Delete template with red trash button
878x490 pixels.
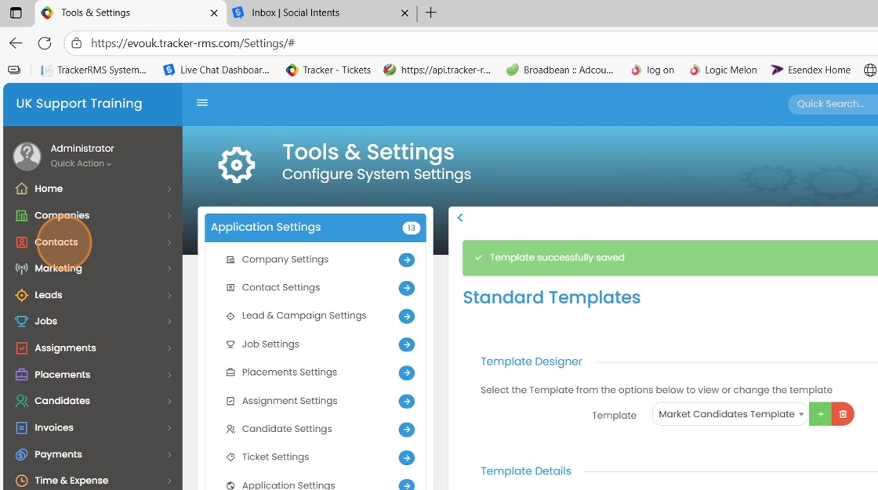pyautogui.click(x=843, y=414)
